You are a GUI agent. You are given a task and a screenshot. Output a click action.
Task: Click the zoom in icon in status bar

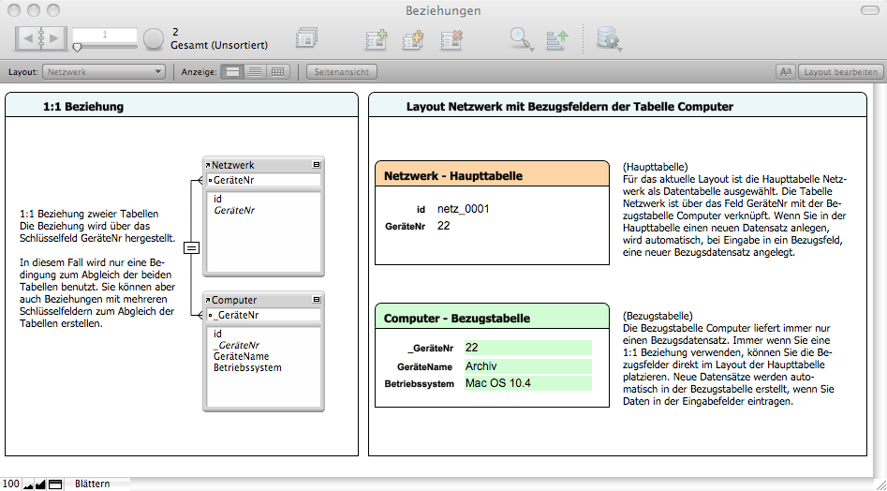(x=40, y=484)
